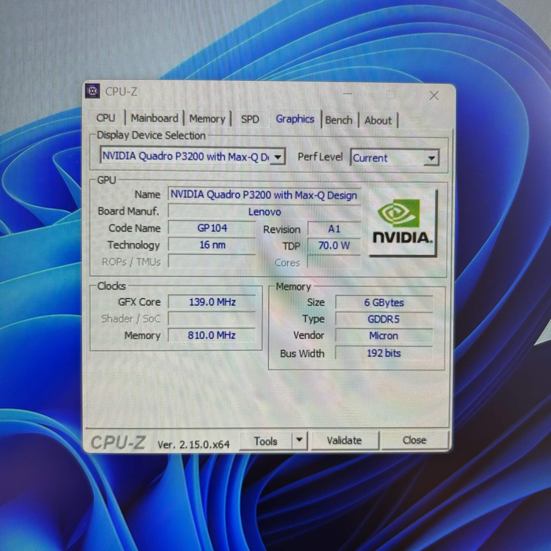The width and height of the screenshot is (551, 551).
Task: Click the empty ROPs / TMUs field
Action: coord(212,262)
